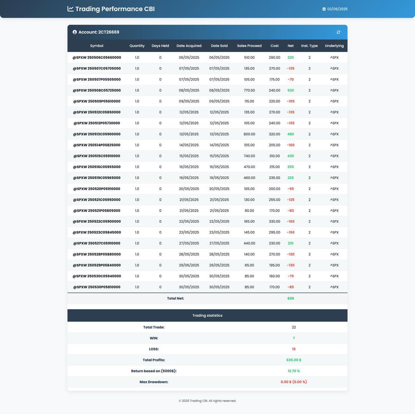Viewport: 415px width, 414px height.
Task: Select symbol @SPXW 250507P05505000
Action: coord(97,80)
